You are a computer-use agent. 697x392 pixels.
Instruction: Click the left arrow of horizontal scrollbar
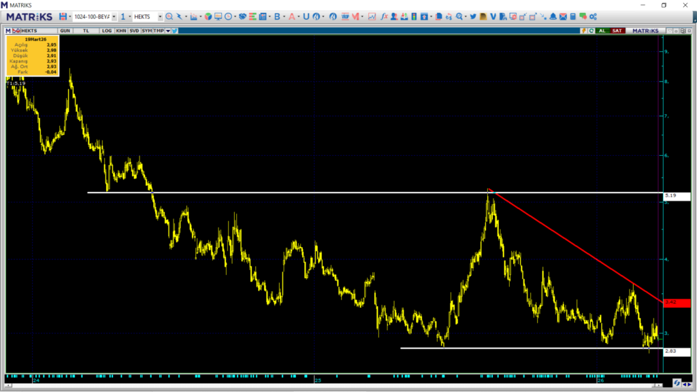tap(8, 385)
